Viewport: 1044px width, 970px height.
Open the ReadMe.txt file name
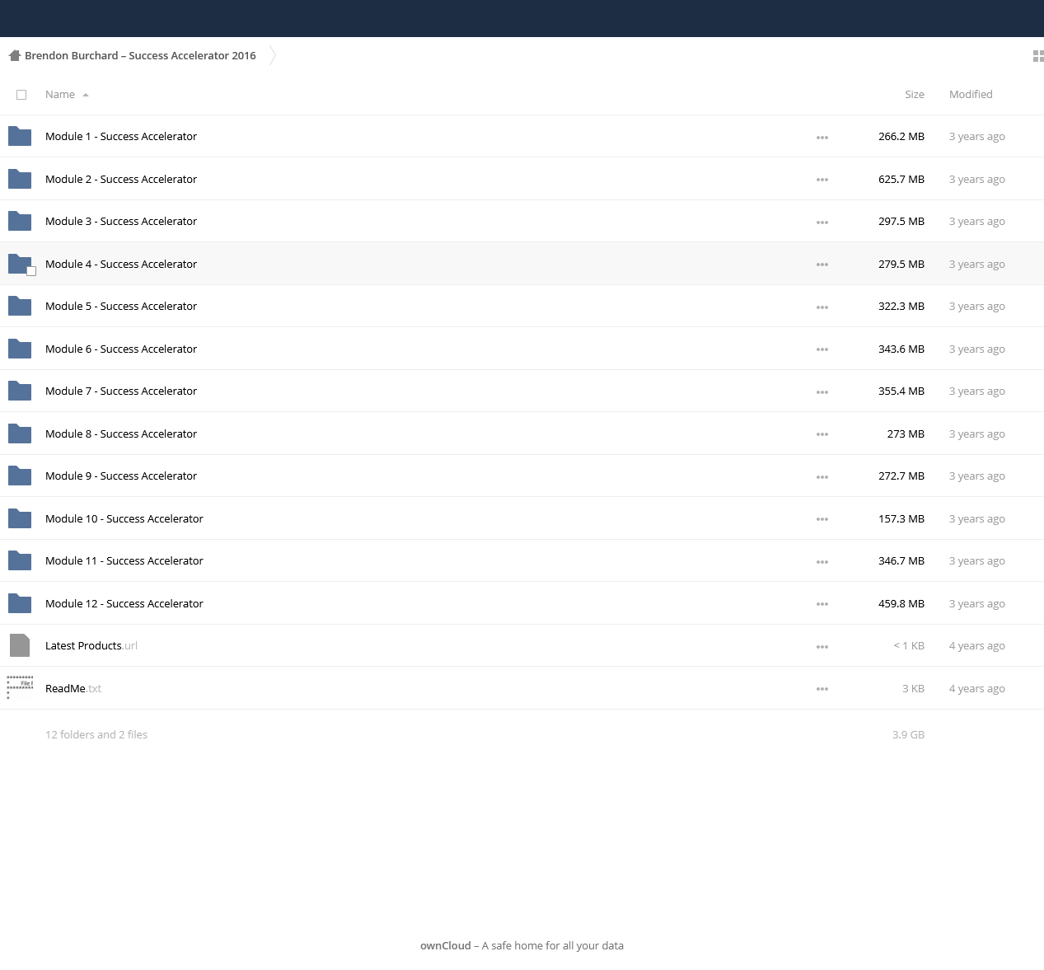tap(73, 688)
